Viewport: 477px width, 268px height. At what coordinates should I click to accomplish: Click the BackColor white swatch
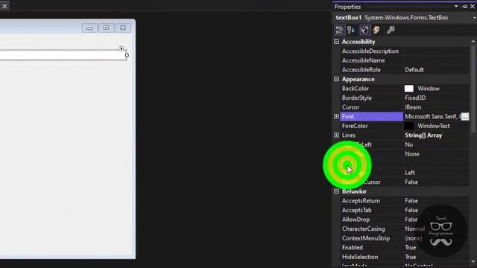(409, 89)
